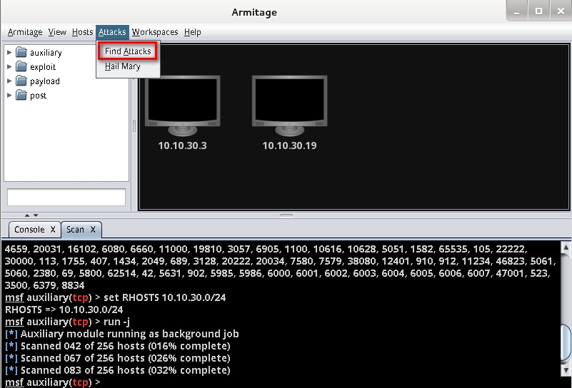
Task: Click 'Scanned 067 of 256 hosts' line
Action: point(117,358)
